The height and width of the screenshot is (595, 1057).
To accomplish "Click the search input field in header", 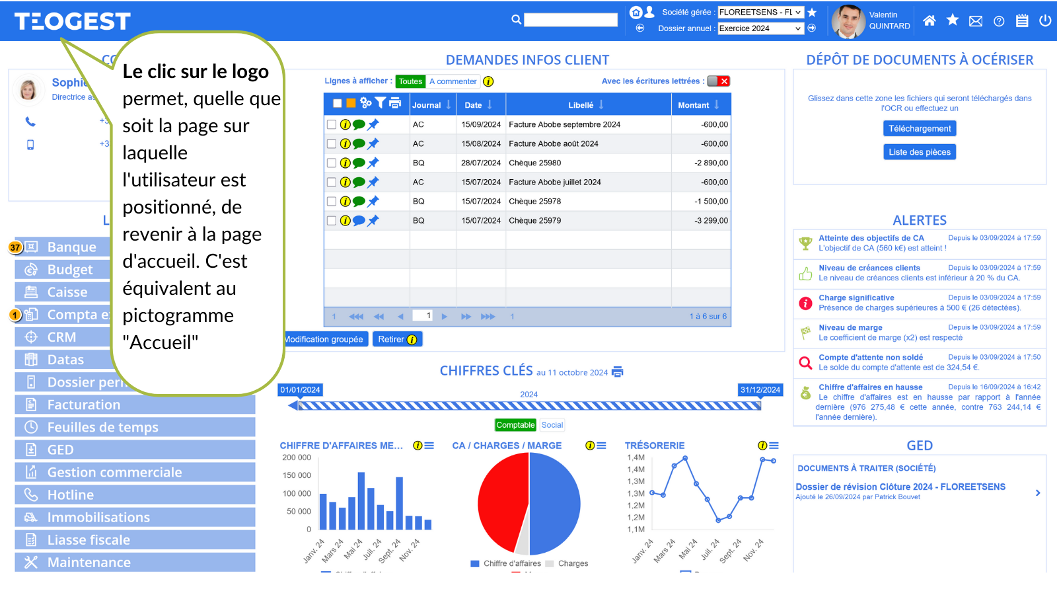I will tap(570, 20).
